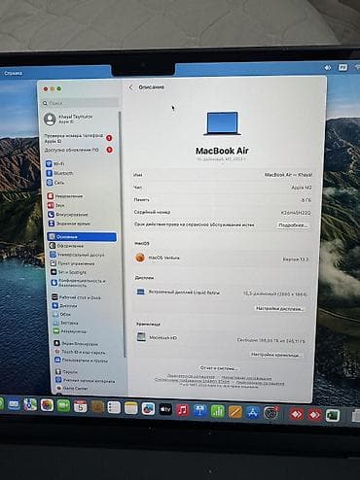Viewport: 360px width, 480px height.
Task: Open App Store from the Dock
Action: [253, 413]
